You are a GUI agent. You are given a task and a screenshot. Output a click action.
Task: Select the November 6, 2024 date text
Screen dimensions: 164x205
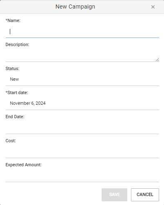click(x=28, y=103)
